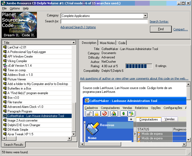The image size is (192, 156).
Task: Click the Image 2 Ascii converter icon
Action: (x=5, y=120)
